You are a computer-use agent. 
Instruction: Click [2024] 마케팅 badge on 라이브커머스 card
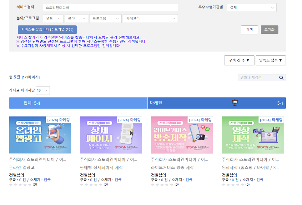point(200,120)
